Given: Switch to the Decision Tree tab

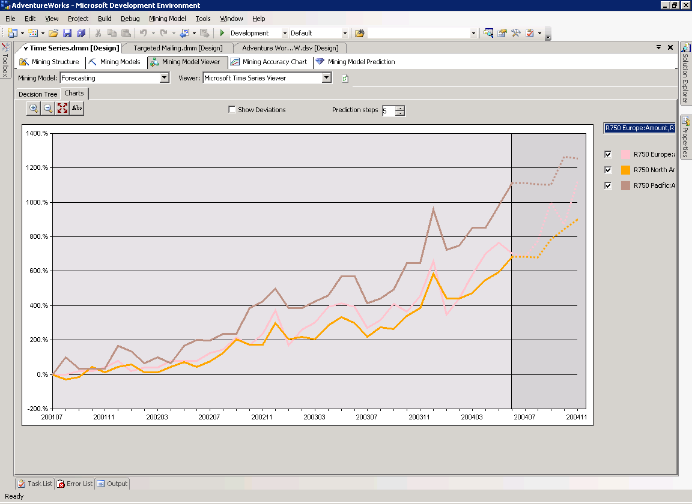Looking at the screenshot, I should (x=38, y=94).
